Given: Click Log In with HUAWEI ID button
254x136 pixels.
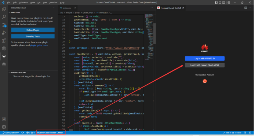Looking at the screenshot, I should tap(204, 59).
